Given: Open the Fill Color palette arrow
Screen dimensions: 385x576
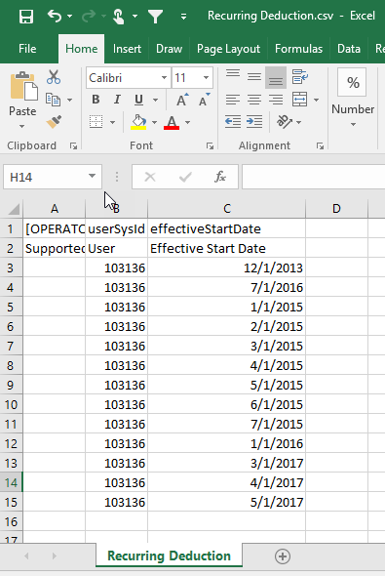Looking at the screenshot, I should point(154,122).
